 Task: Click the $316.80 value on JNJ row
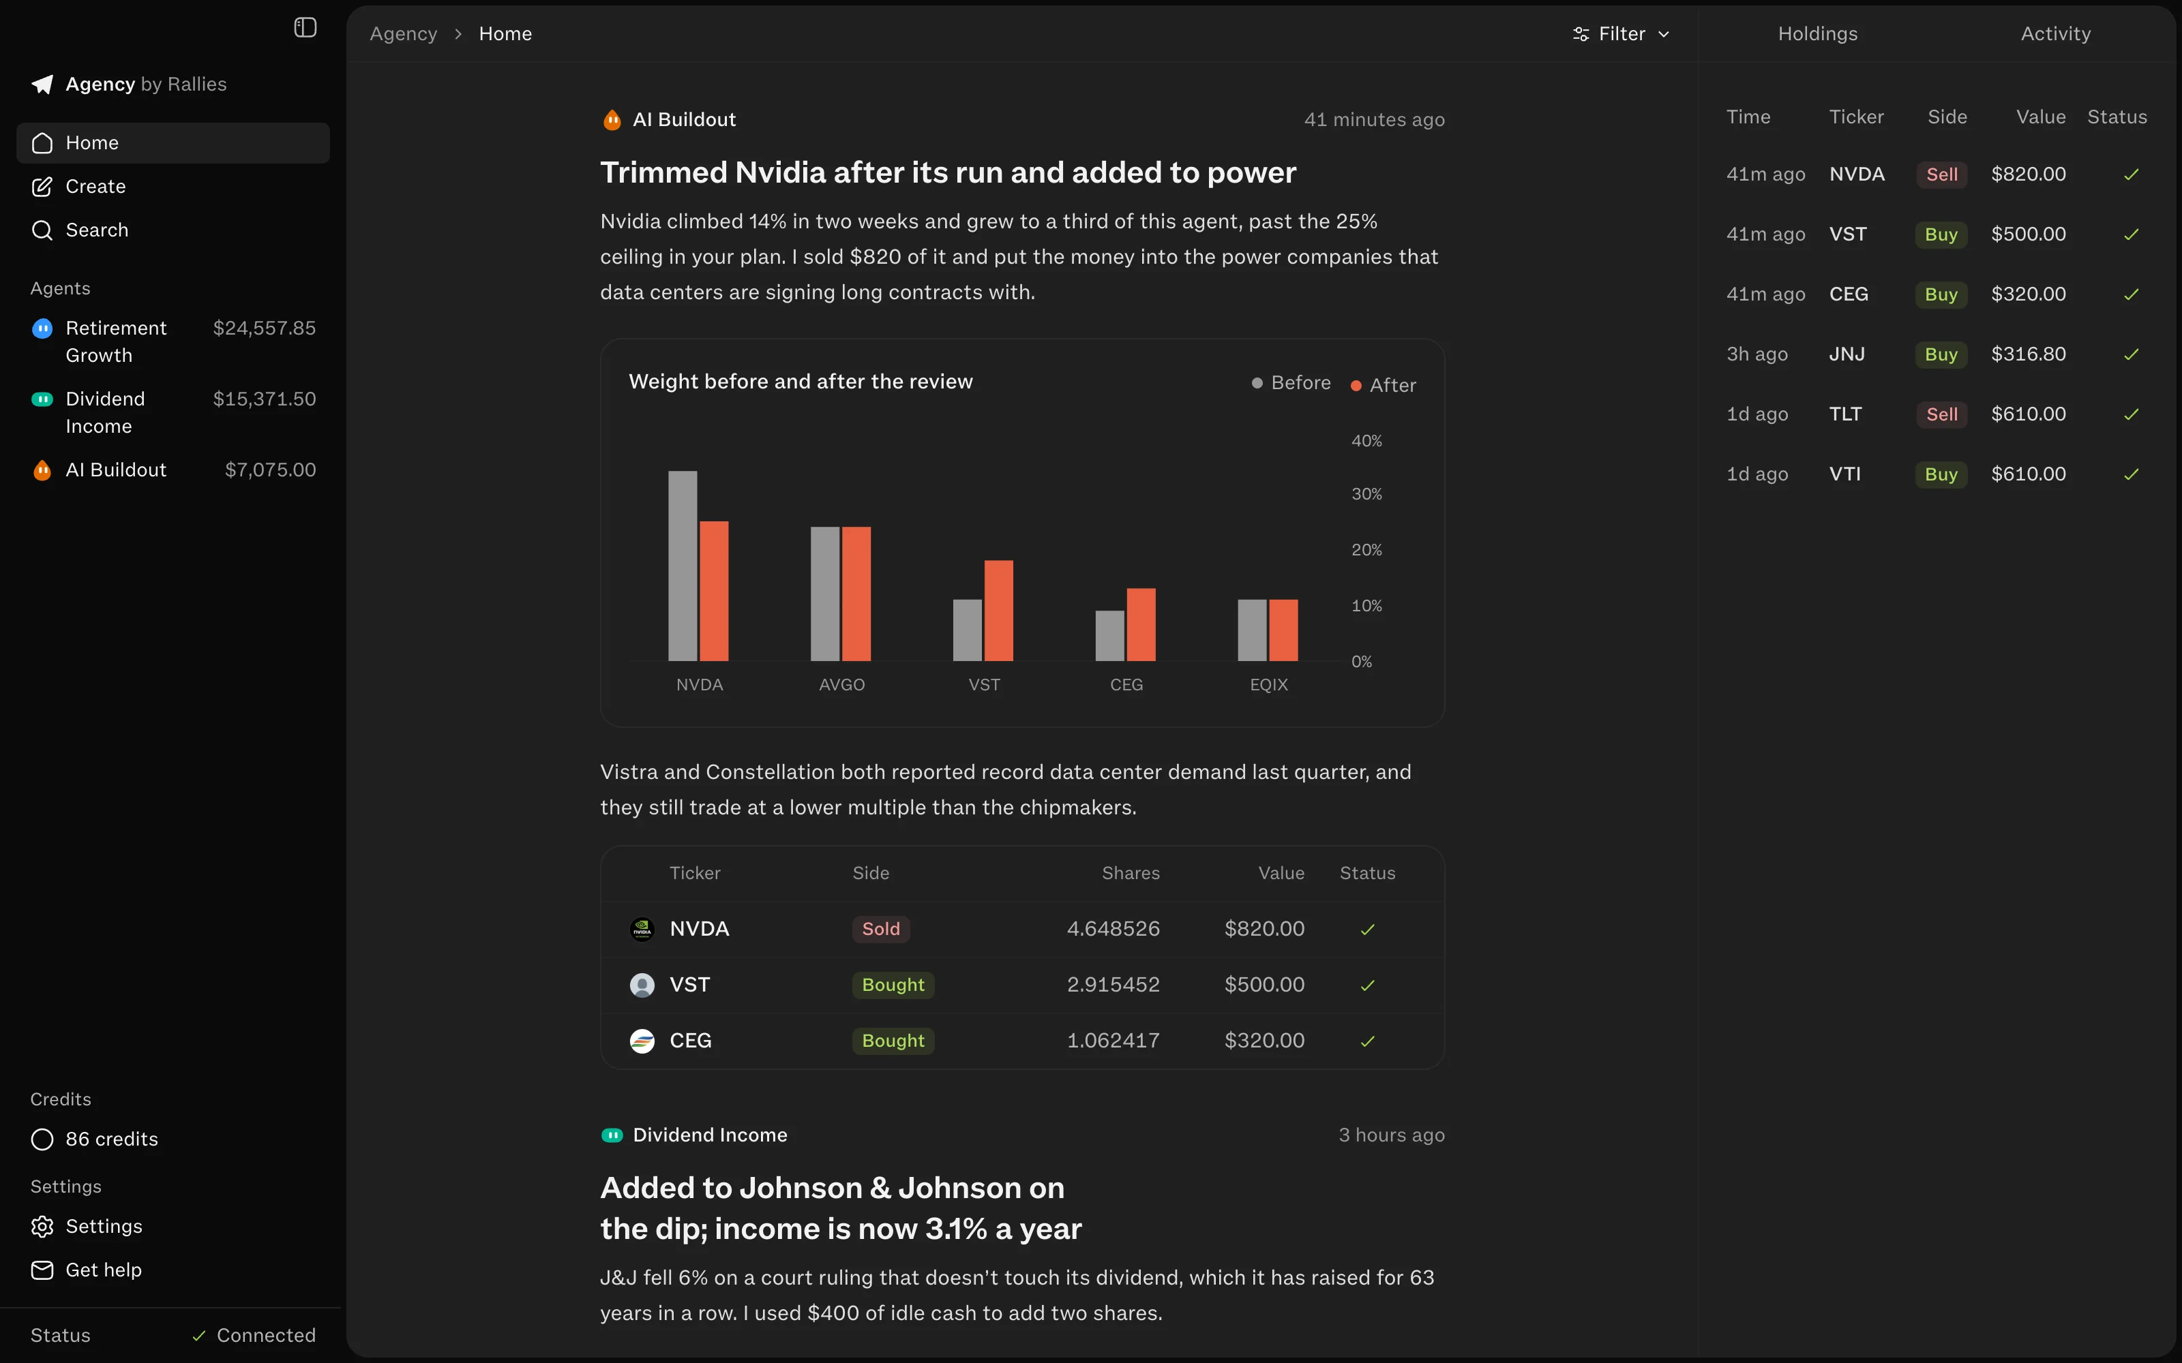coord(2028,354)
